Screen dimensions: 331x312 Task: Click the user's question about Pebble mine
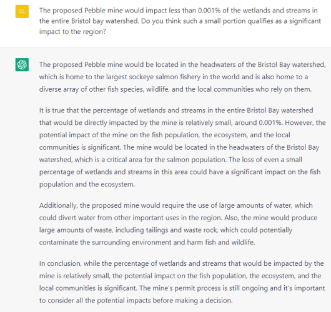(x=180, y=21)
